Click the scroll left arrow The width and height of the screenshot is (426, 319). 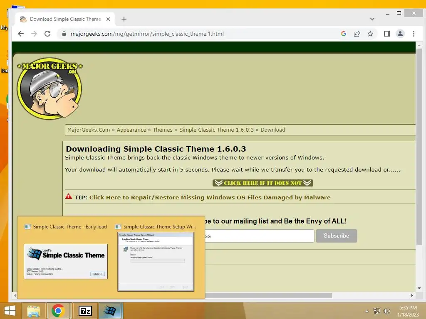(x=15, y=295)
